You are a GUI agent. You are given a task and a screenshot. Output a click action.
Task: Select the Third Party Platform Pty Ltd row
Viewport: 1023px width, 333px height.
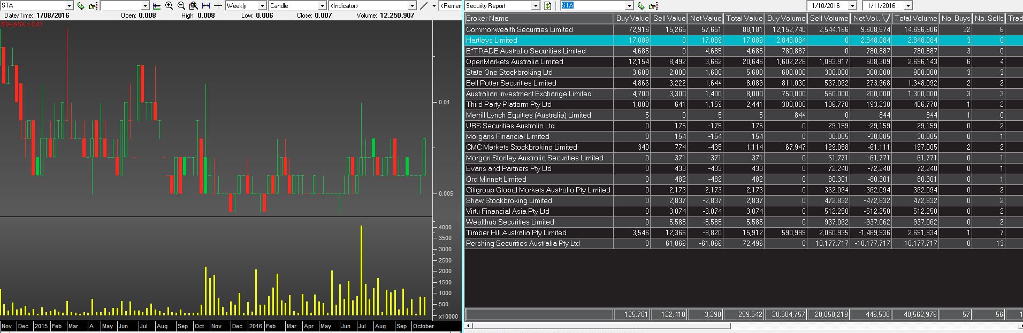(x=744, y=105)
